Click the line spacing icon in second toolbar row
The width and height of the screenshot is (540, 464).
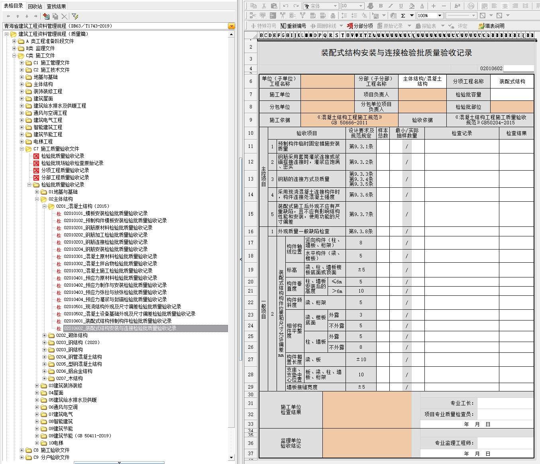click(x=344, y=16)
